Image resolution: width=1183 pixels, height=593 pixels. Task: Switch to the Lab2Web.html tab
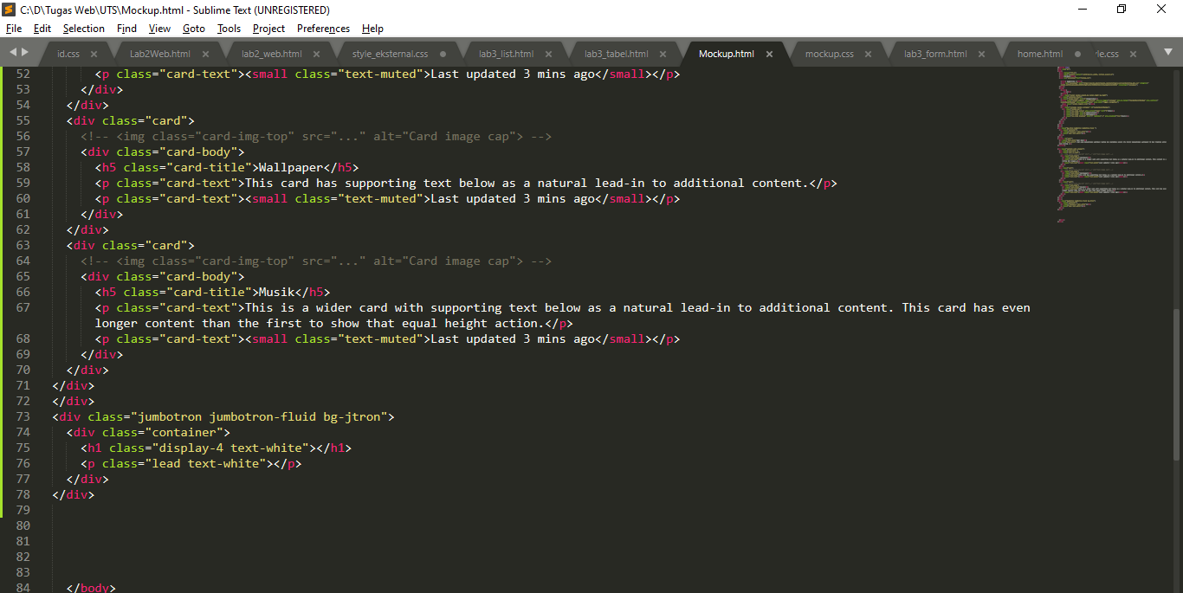coord(160,54)
